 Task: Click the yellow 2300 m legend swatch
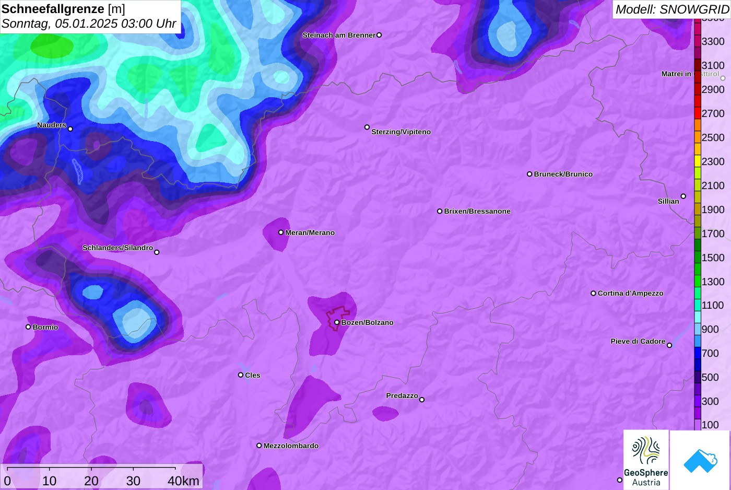point(698,161)
